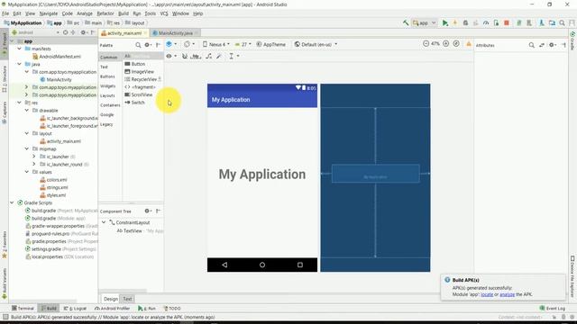This screenshot has width=577, height=324.
Task: Collapse the Gradle Scripts node
Action: (x=12, y=202)
